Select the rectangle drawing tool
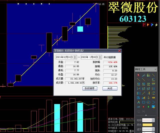Image resolution: width=160 pixels, height=133 pixels. click(143, 102)
